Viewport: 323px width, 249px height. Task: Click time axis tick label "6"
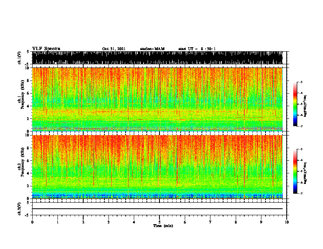coord(185,222)
